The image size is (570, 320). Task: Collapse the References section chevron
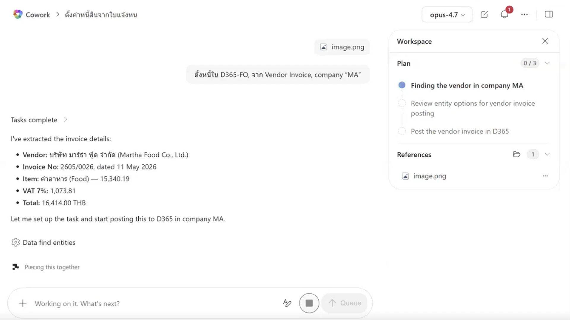coord(547,154)
